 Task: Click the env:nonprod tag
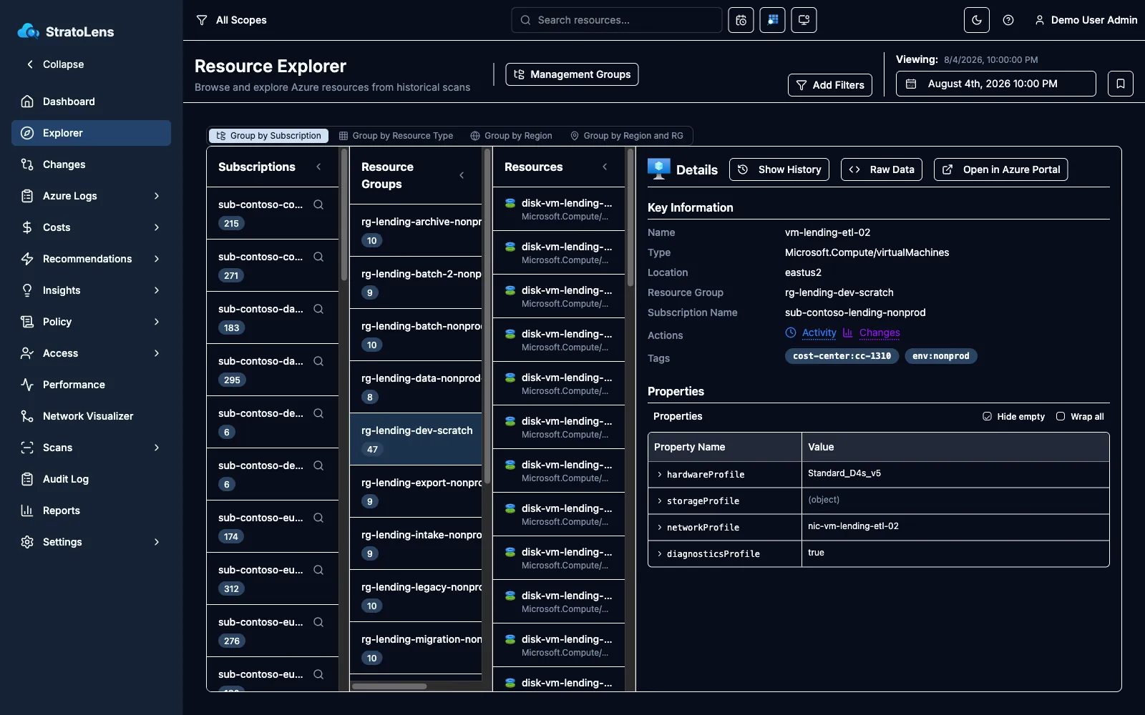click(941, 356)
